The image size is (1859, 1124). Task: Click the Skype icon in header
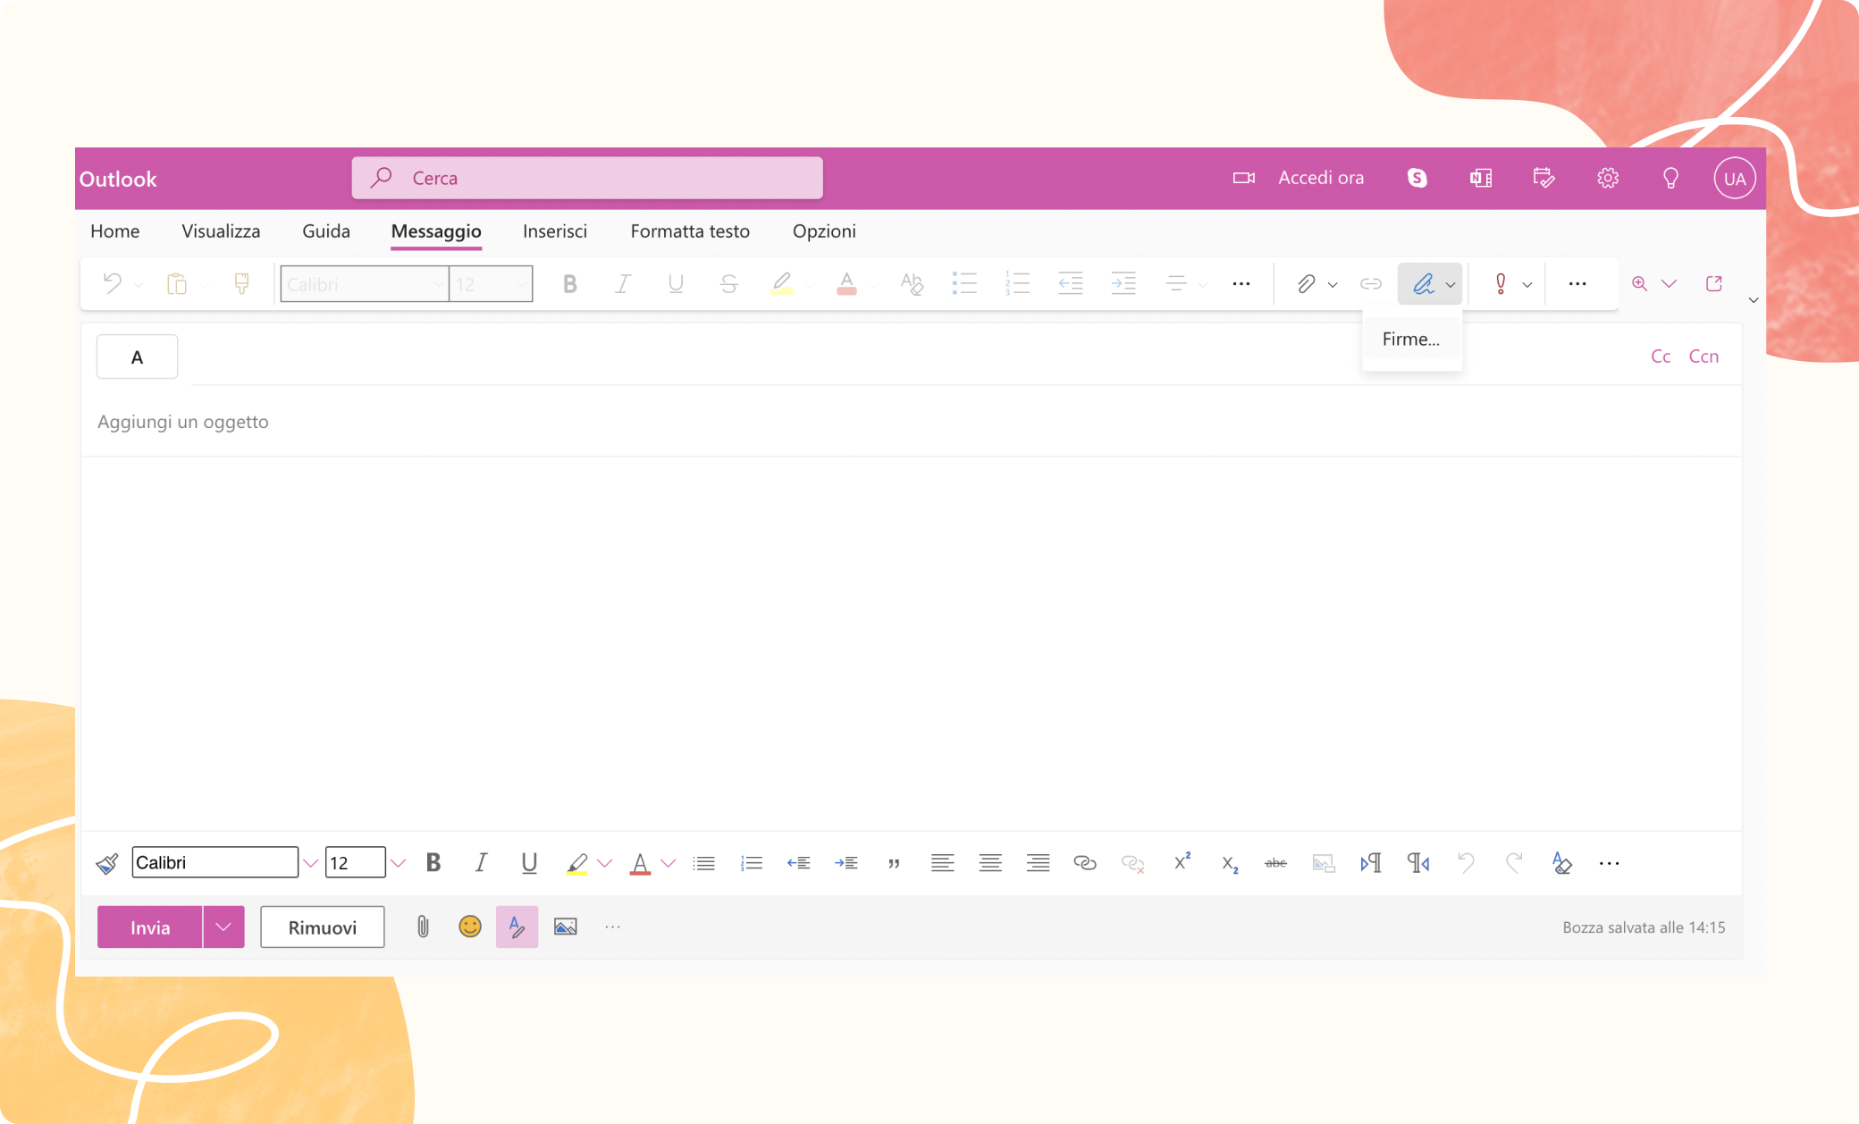click(x=1417, y=178)
